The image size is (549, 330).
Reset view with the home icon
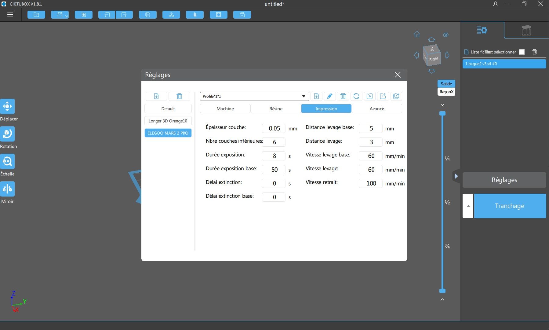[417, 34]
